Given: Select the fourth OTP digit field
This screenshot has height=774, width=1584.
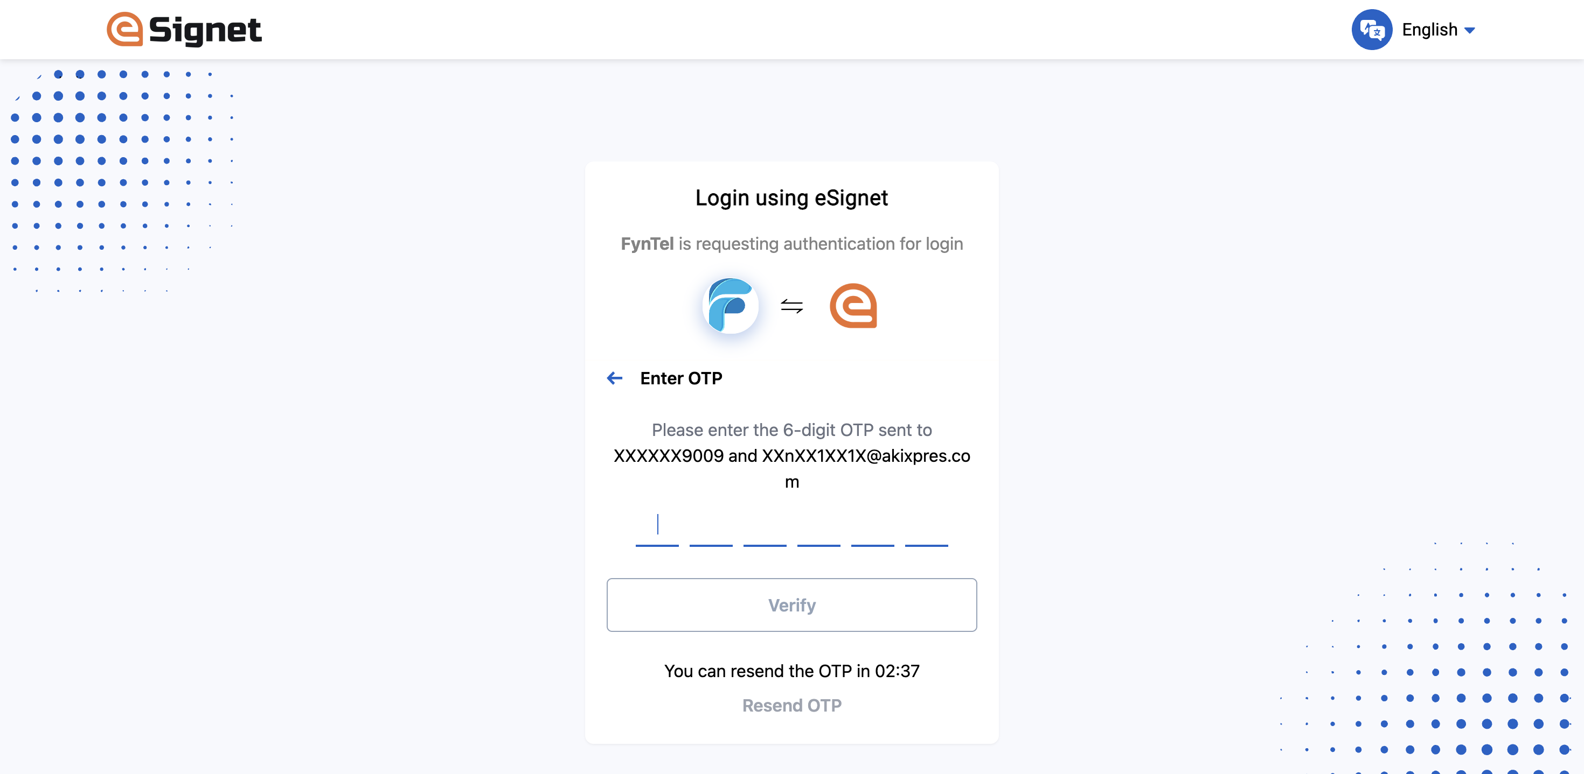Looking at the screenshot, I should [x=818, y=527].
